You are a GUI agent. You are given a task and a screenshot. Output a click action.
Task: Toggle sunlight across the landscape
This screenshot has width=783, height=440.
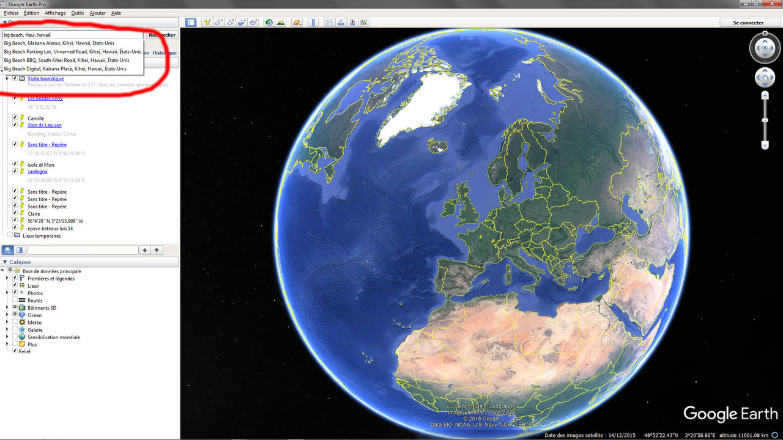tap(281, 23)
